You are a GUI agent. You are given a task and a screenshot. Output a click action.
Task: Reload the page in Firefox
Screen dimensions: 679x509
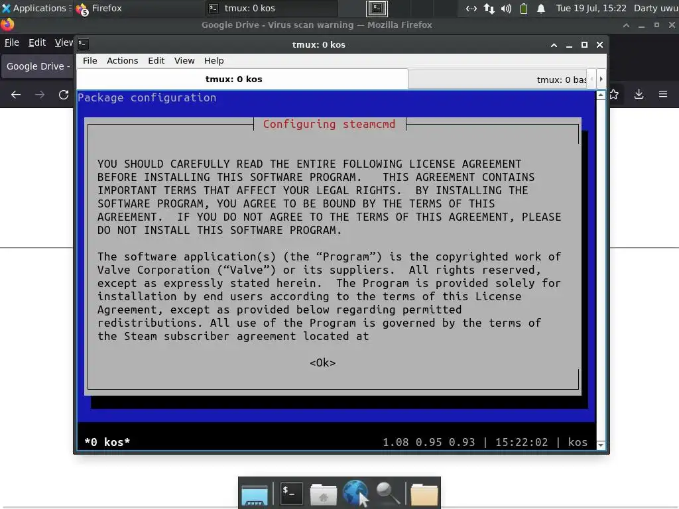(x=64, y=94)
